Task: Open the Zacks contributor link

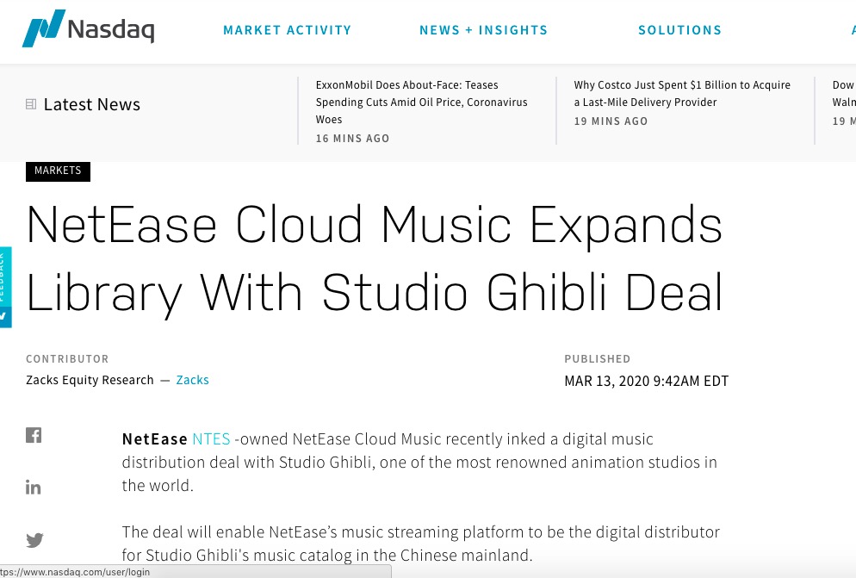Action: point(192,380)
